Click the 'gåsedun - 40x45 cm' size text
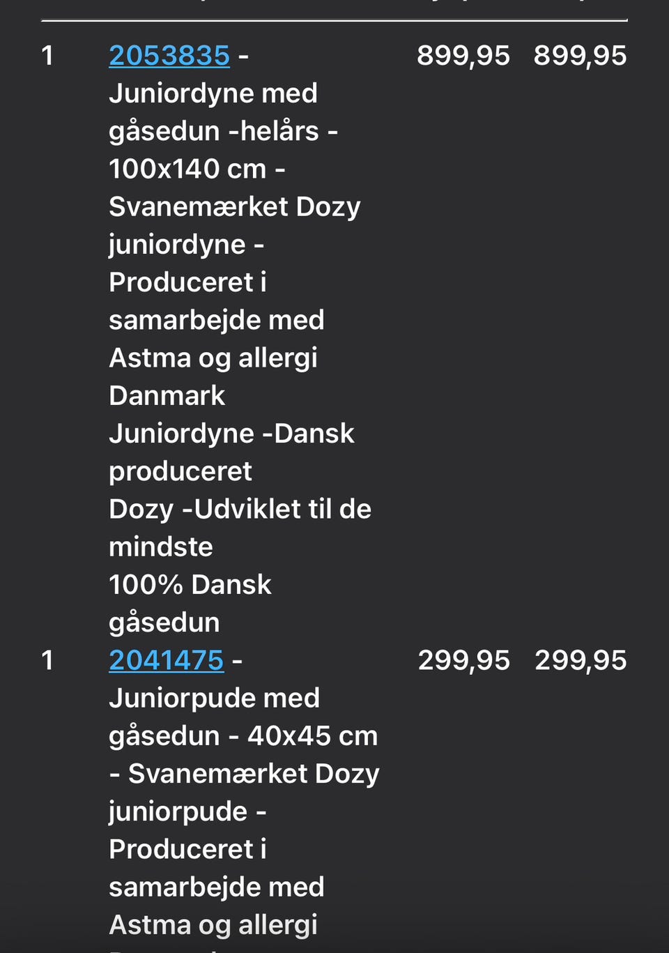 (x=243, y=735)
